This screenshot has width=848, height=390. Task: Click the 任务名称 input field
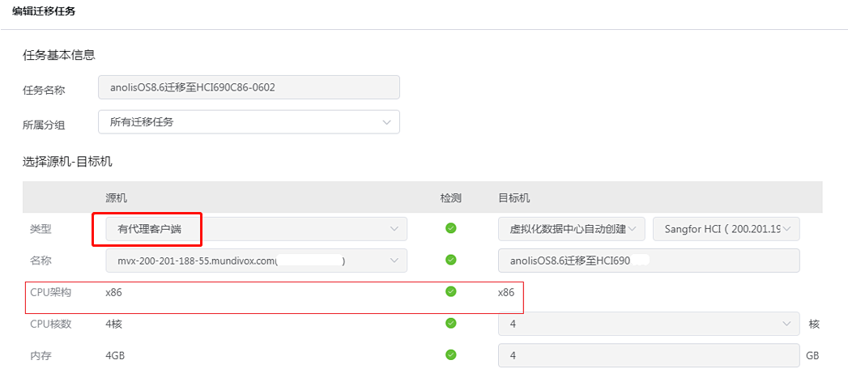(x=249, y=87)
